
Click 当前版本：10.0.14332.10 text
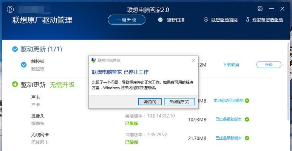(150, 116)
